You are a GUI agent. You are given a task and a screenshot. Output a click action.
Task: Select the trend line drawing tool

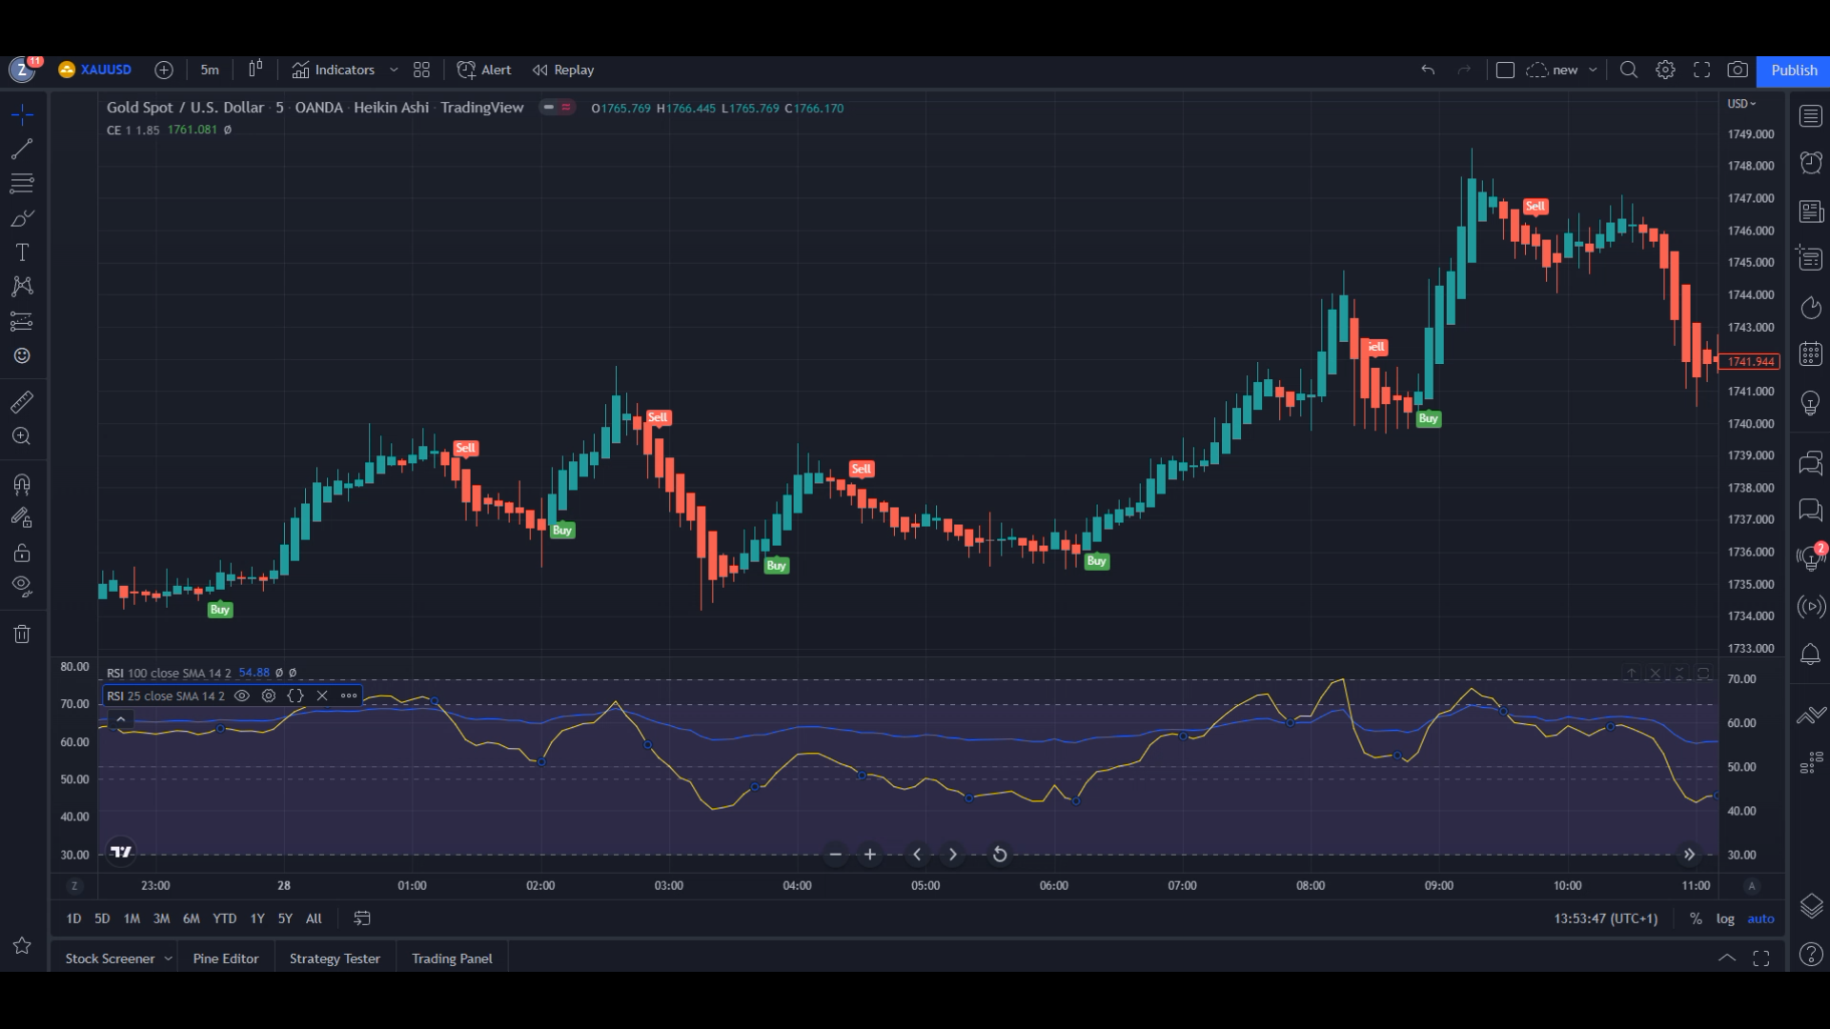pos(21,149)
